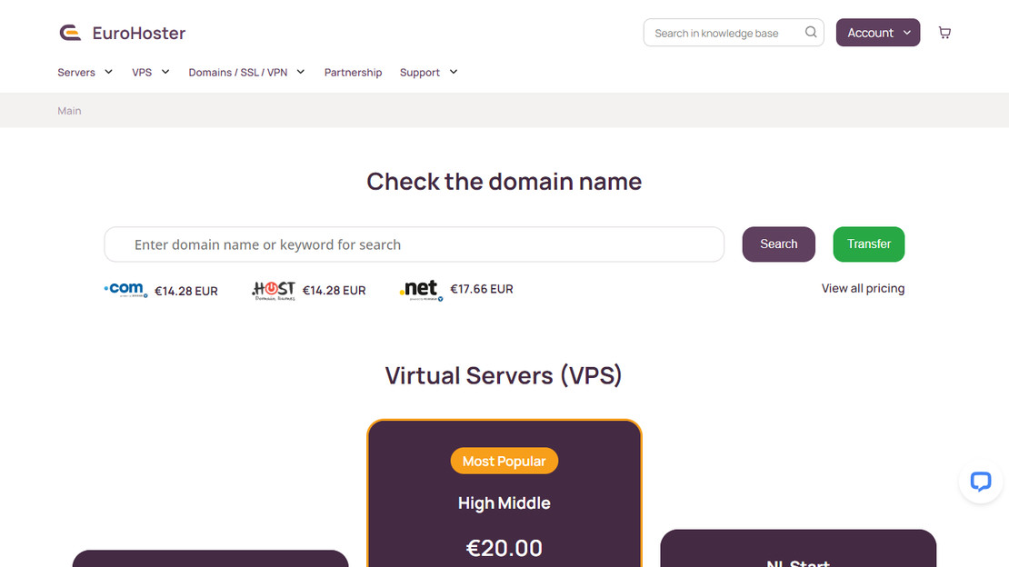The image size is (1009, 567).
Task: Click the Most Popular badge
Action: (x=504, y=461)
